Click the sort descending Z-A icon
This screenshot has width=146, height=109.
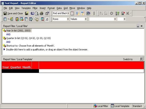106,14
